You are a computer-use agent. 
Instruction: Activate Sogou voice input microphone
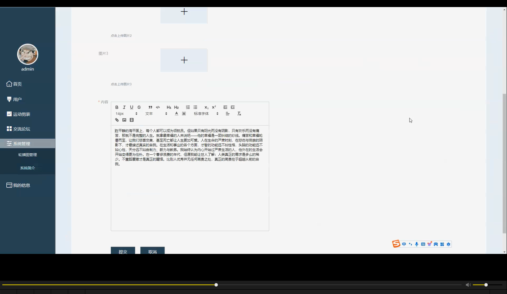click(417, 244)
